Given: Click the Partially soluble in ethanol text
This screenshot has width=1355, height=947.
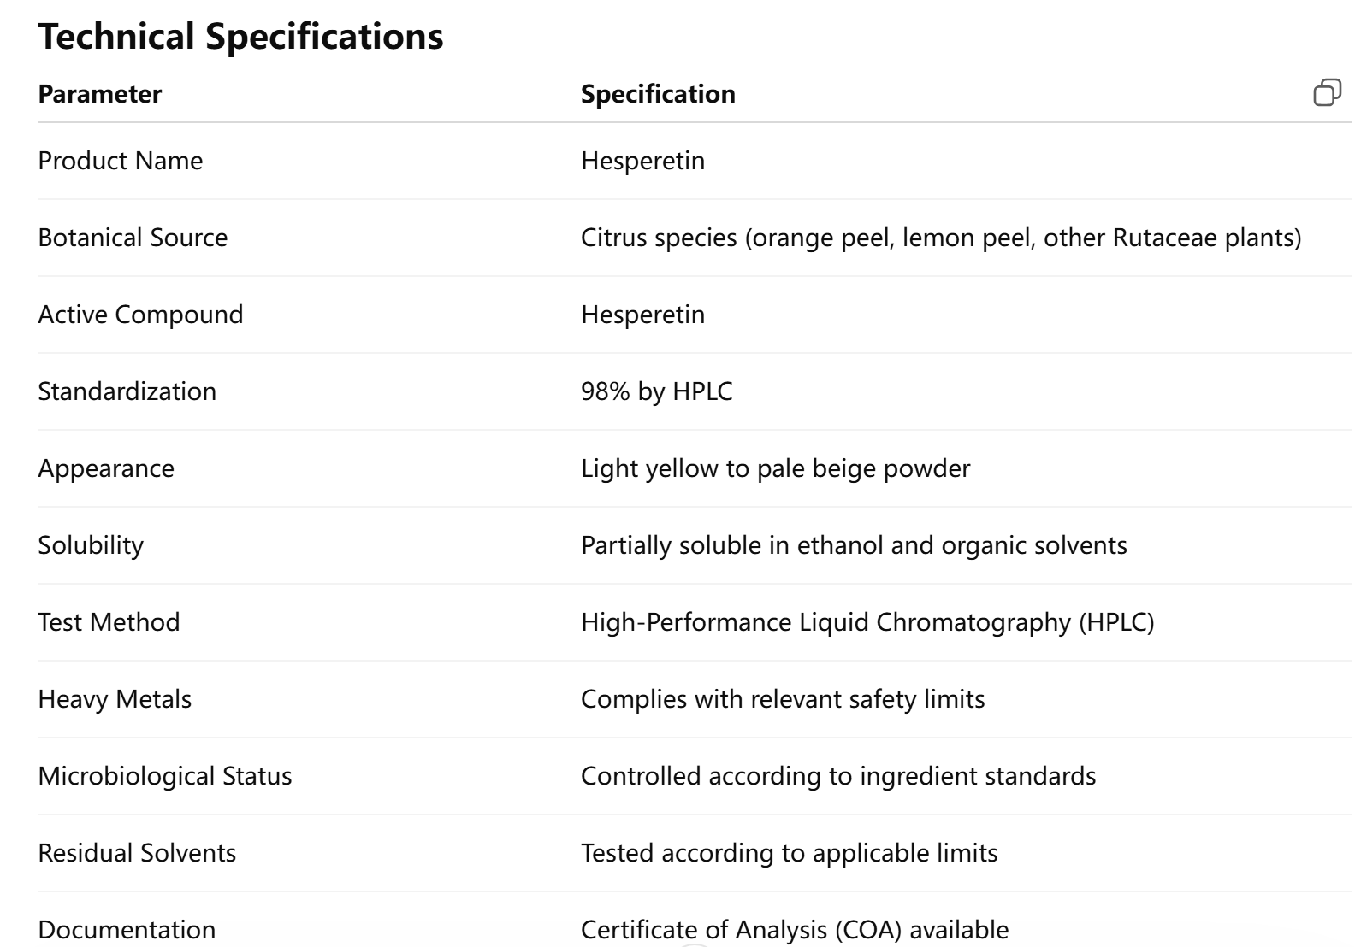Looking at the screenshot, I should tap(853, 545).
